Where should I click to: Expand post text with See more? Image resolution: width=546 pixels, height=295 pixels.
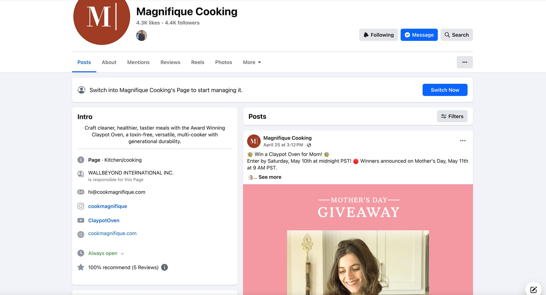270,177
